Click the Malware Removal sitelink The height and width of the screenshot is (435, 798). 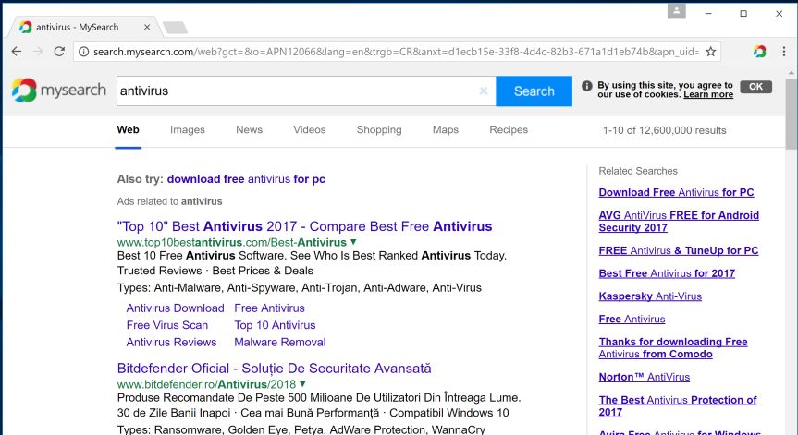[267, 342]
